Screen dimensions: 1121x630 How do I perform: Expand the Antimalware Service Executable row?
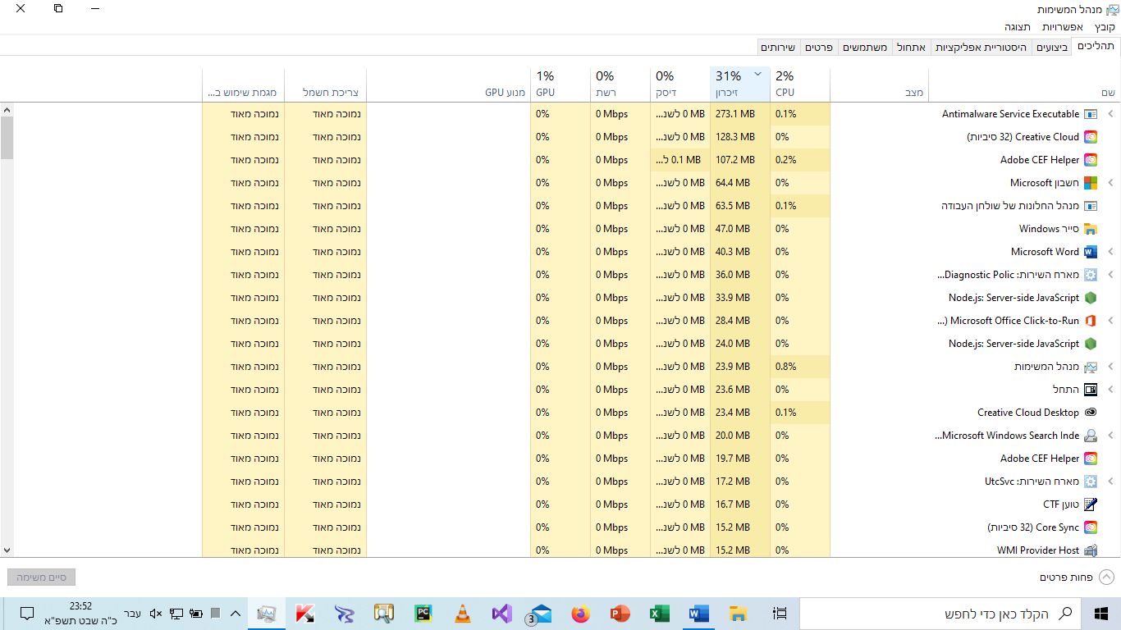1112,114
